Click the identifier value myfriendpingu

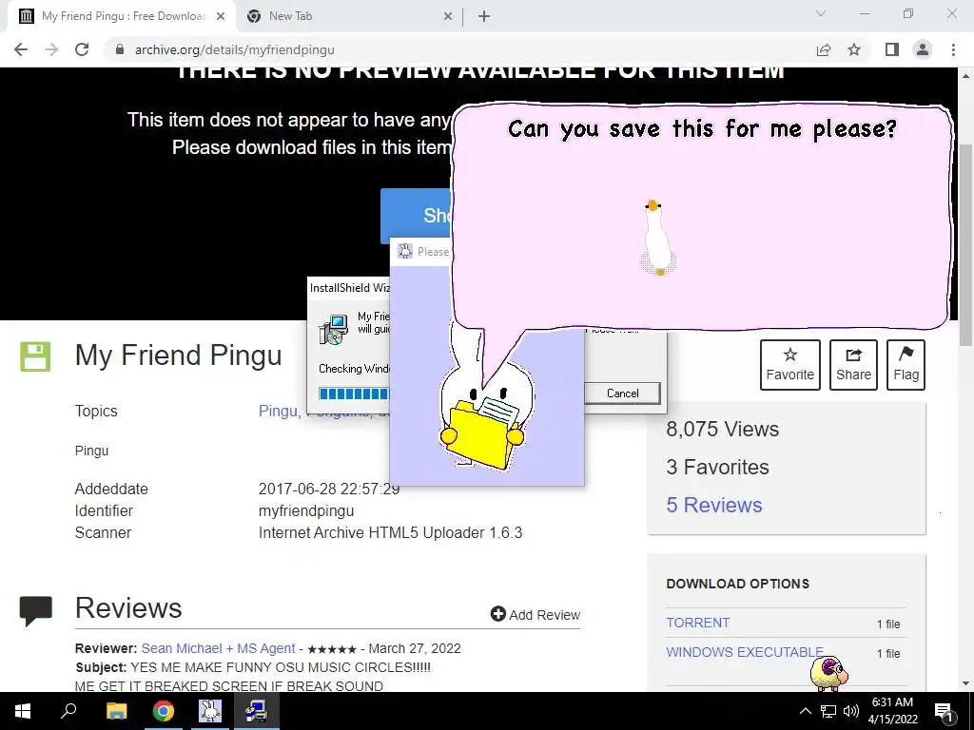306,510
